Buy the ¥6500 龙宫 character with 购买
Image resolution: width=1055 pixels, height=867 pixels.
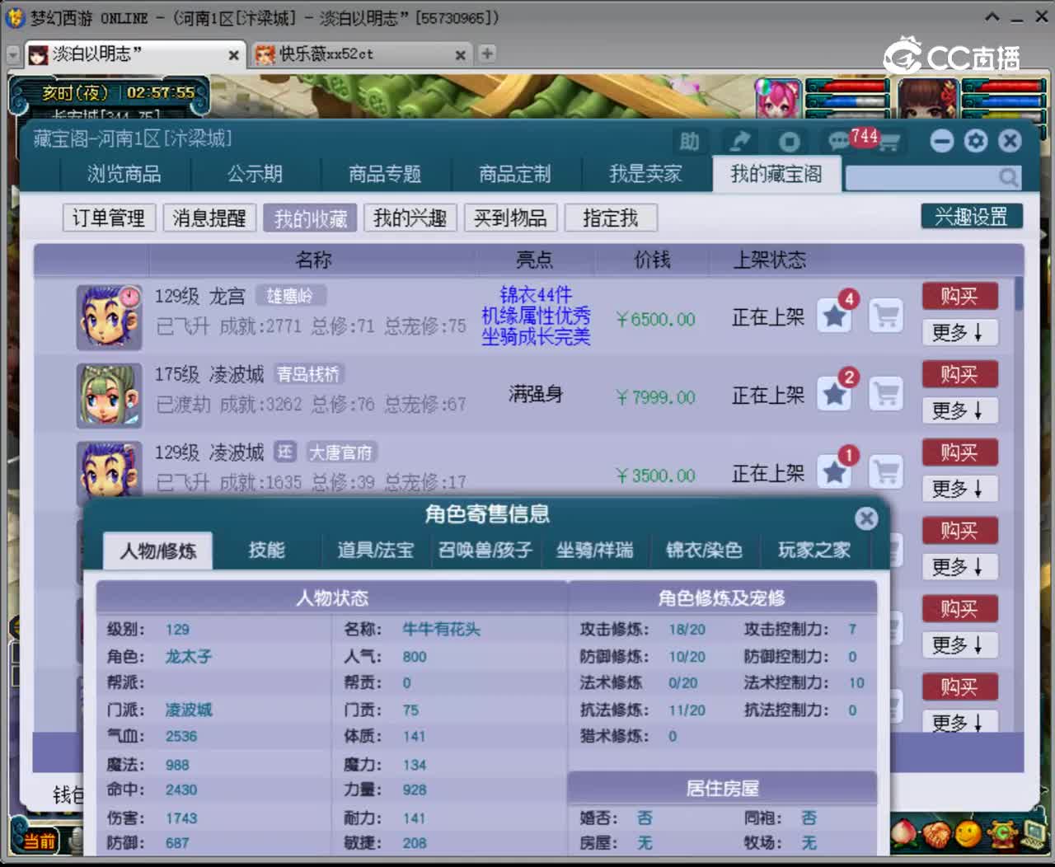click(x=959, y=296)
